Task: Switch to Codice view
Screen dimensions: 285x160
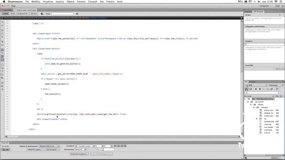Action: 6,14
